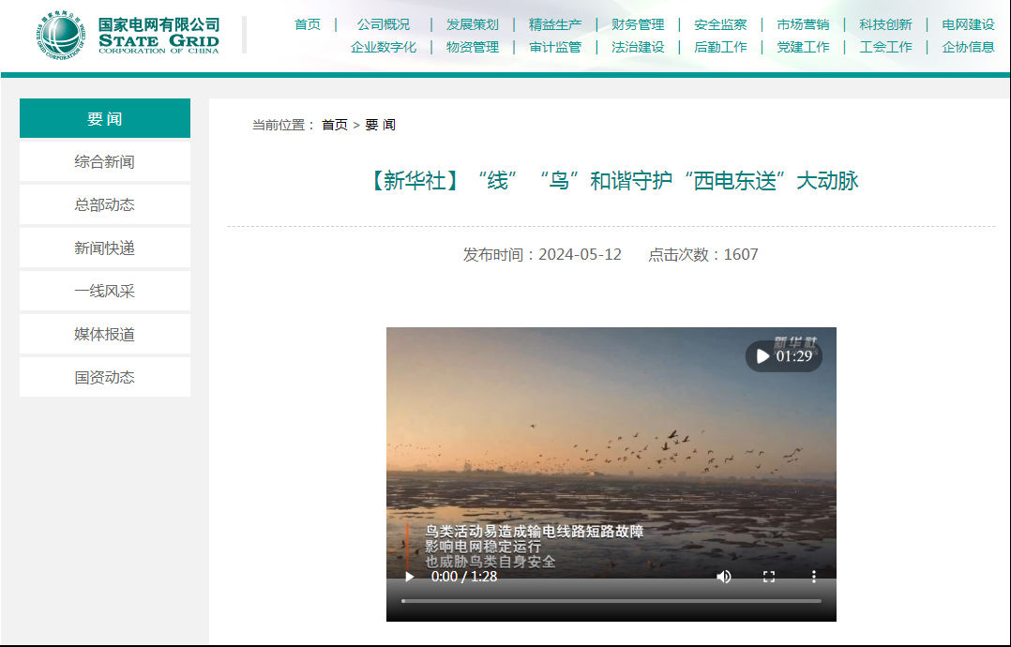Viewport: 1011px width, 647px height.
Task: Open 首页 in the top navigation
Action: (x=308, y=24)
